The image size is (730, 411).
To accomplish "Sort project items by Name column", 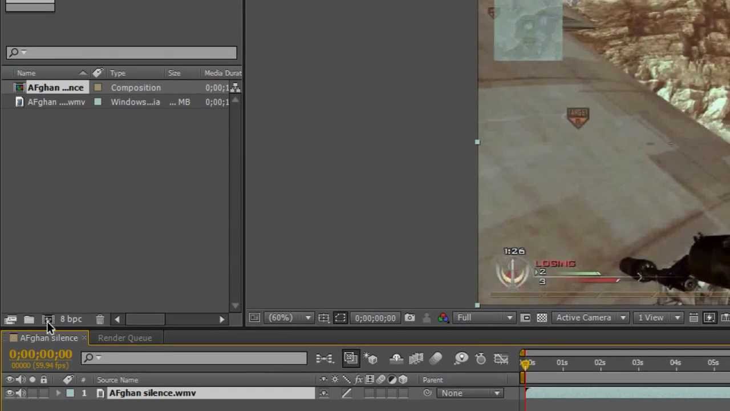I will point(26,73).
